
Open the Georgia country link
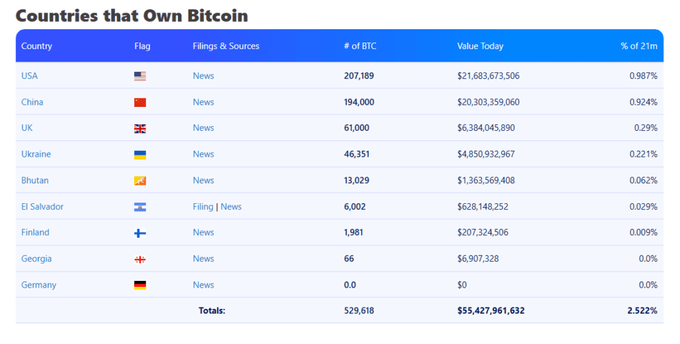pyautogui.click(x=37, y=258)
